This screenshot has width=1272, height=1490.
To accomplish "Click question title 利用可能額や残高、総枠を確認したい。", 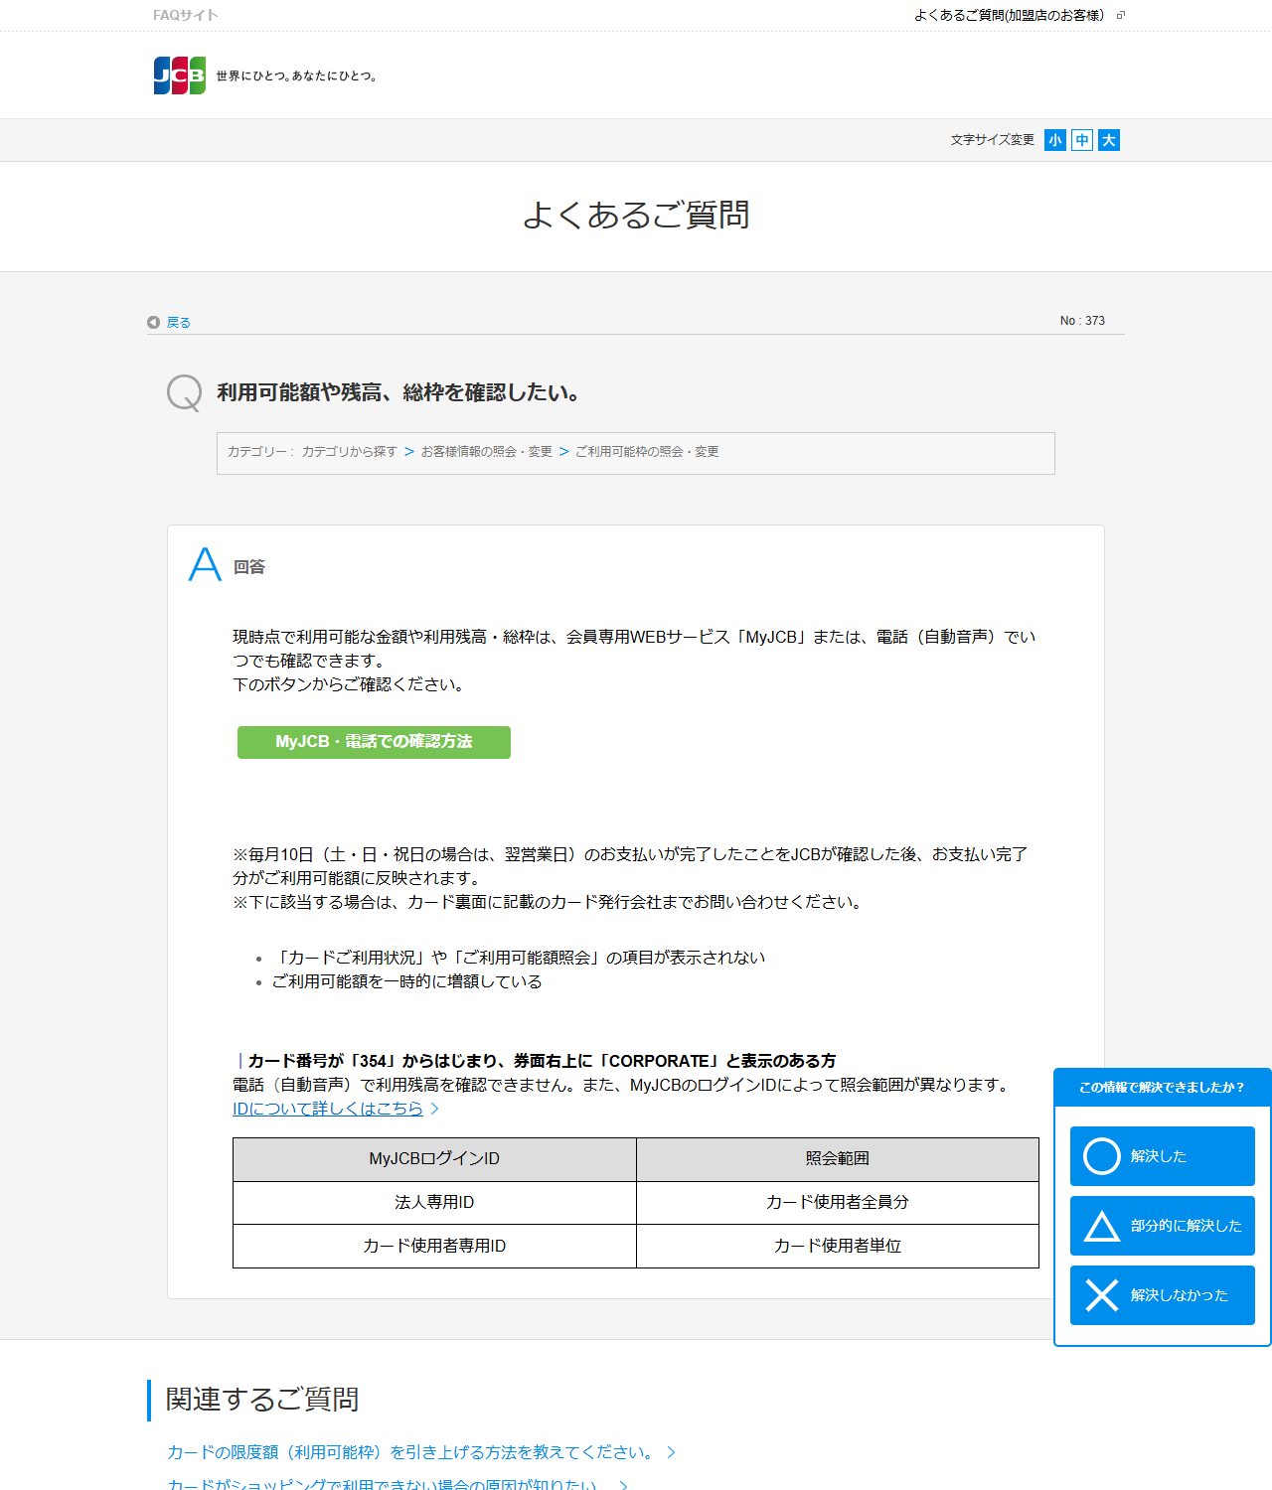I will point(398,392).
